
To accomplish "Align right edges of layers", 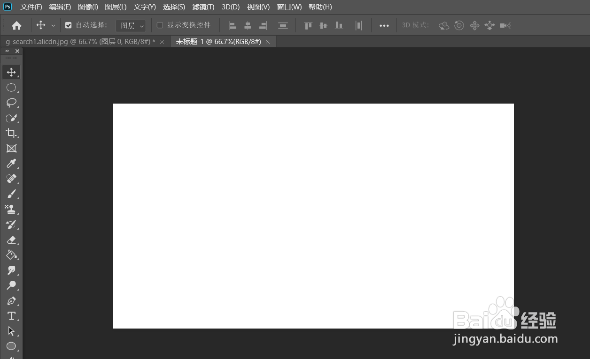I will pos(263,25).
